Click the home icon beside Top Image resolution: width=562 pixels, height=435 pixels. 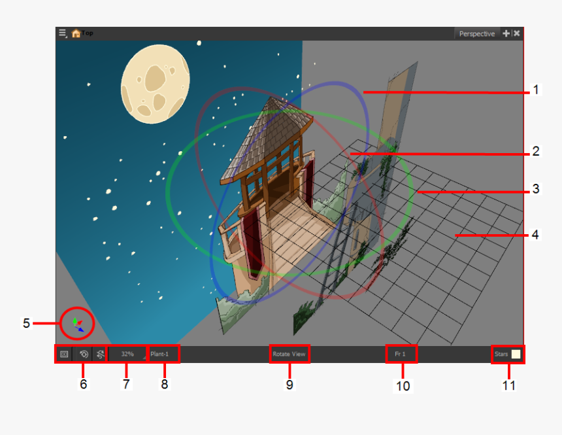click(76, 33)
